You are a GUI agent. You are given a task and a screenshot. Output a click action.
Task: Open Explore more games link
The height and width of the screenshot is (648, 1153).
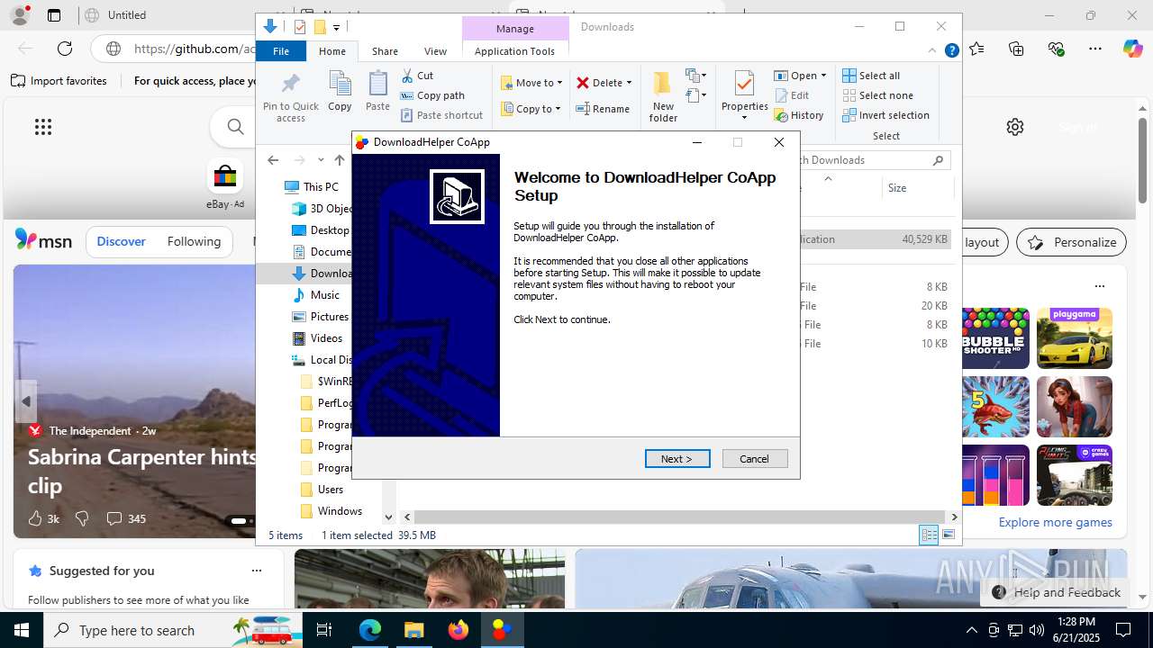(x=1055, y=522)
